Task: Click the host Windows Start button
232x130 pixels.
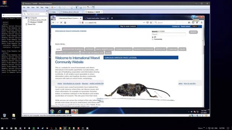Action: [2, 128]
